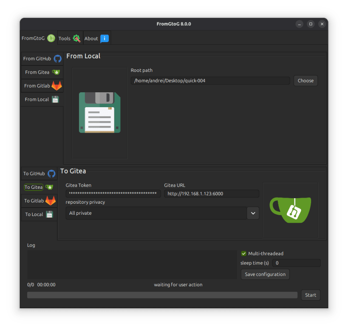Click Save configuration button
Image resolution: width=348 pixels, height=330 pixels.
tap(265, 274)
